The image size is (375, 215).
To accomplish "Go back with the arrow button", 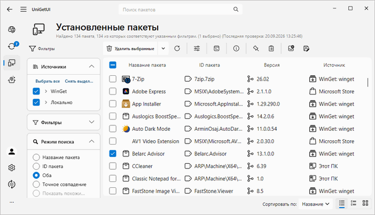I will point(10,9).
